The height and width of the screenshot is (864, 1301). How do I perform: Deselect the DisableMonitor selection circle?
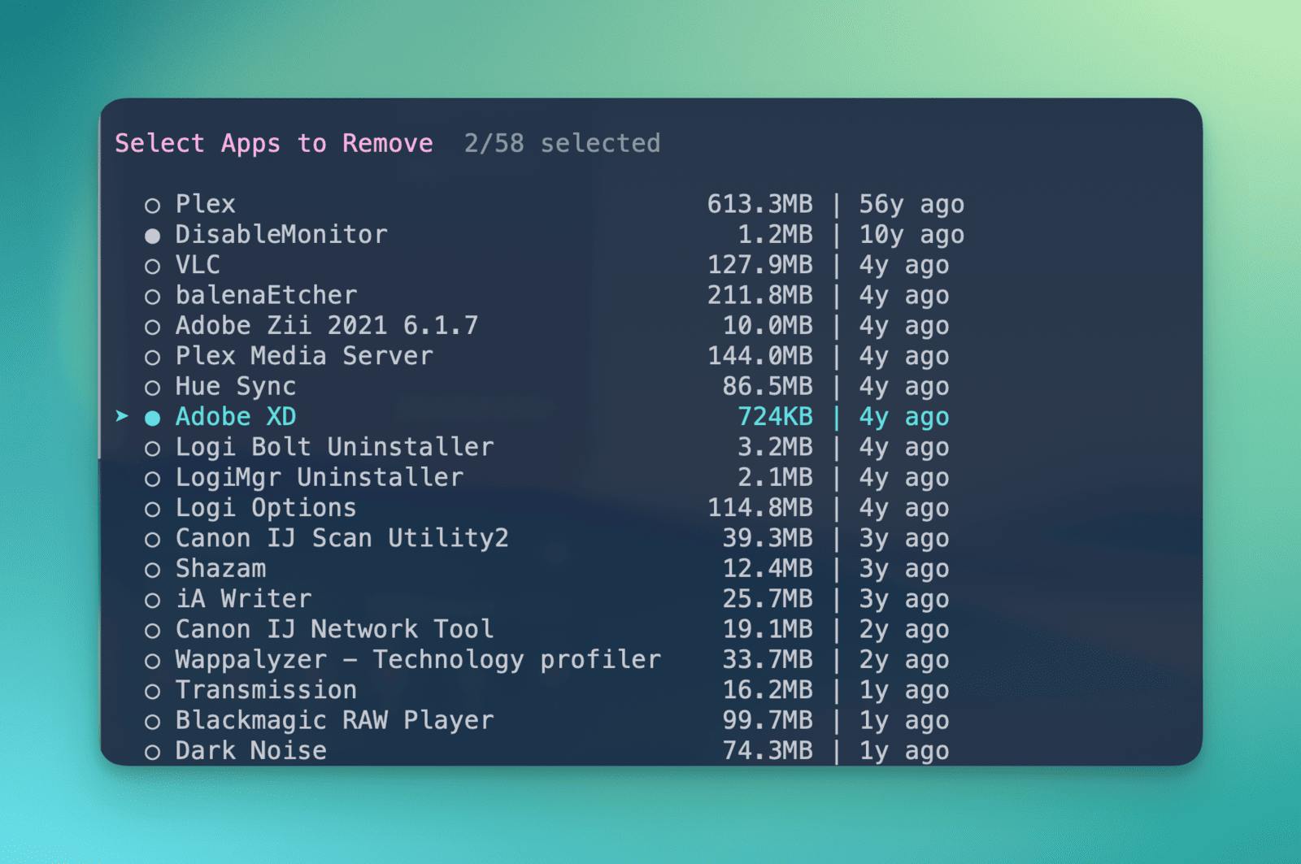tap(152, 236)
